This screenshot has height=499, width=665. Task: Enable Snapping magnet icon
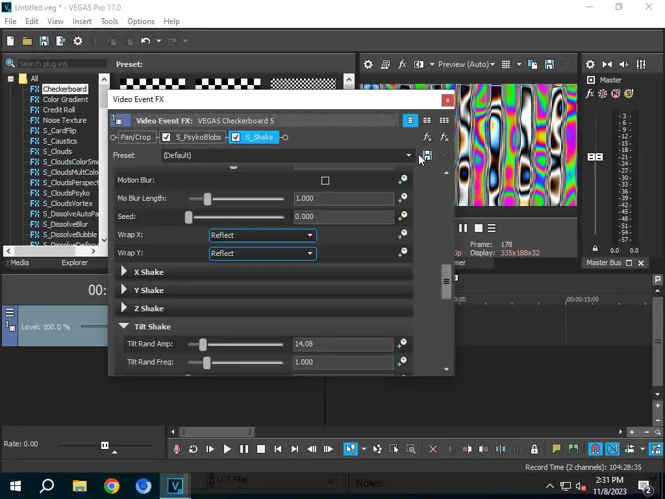[x=596, y=449]
